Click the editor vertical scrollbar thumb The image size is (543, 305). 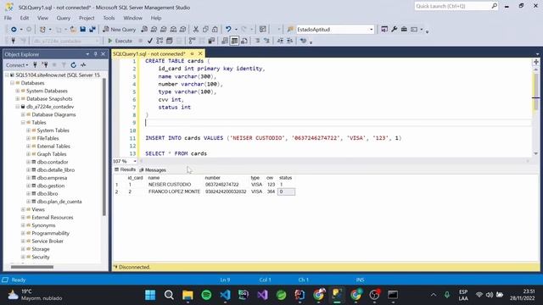(535, 91)
